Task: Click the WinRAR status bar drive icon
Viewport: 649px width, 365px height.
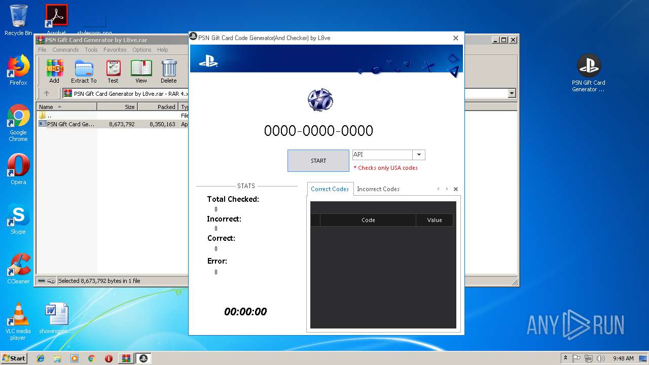Action: click(42, 281)
